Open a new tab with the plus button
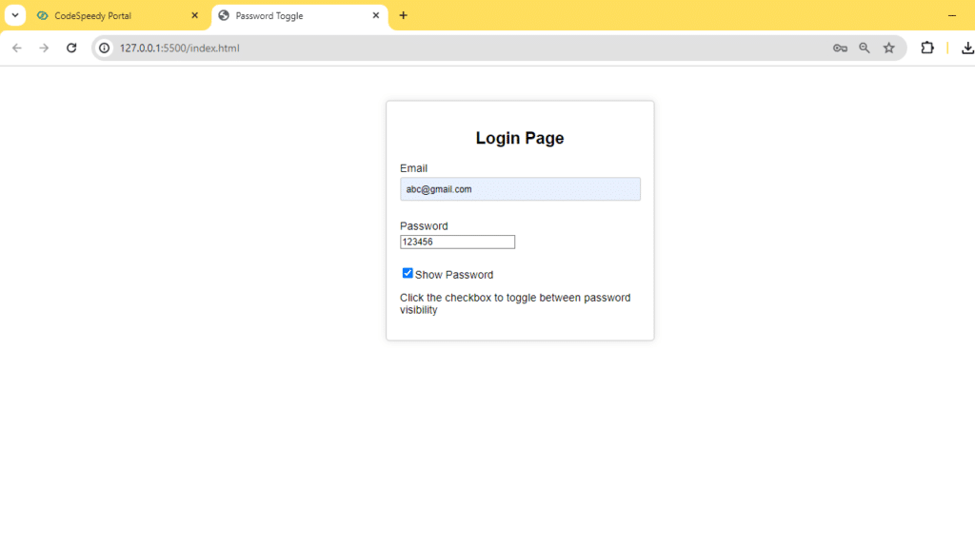The height and width of the screenshot is (544, 975). tap(404, 15)
